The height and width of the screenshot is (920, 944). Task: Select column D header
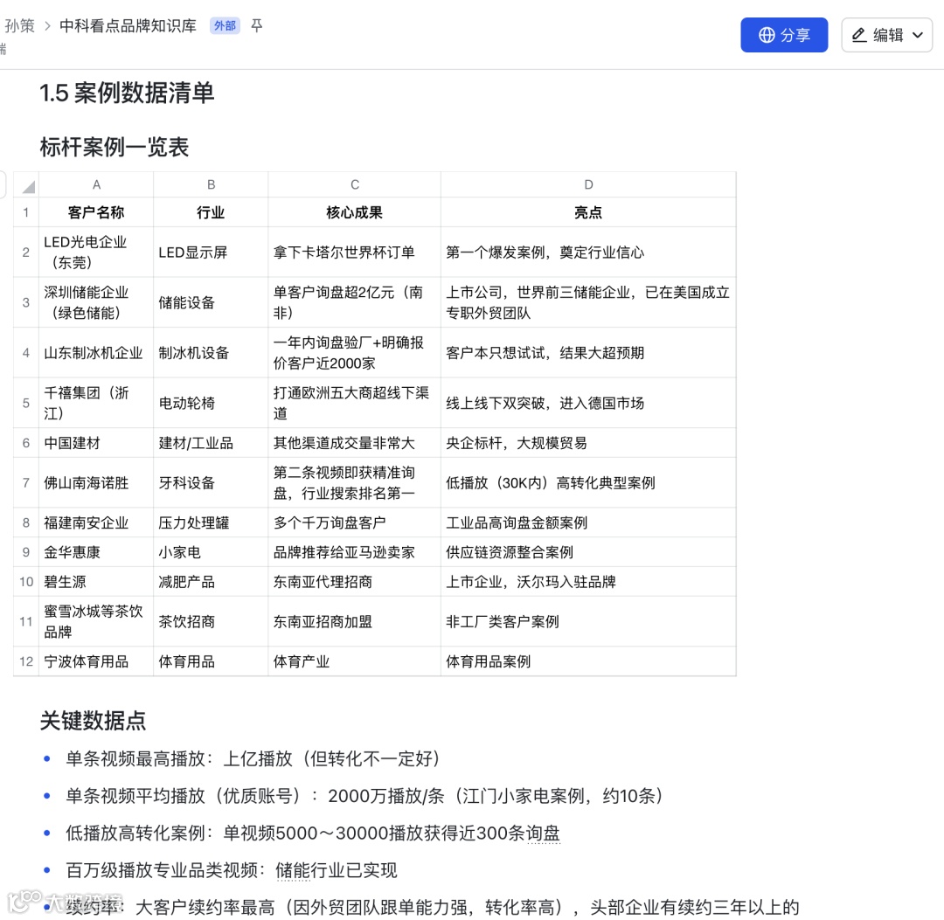click(x=588, y=184)
